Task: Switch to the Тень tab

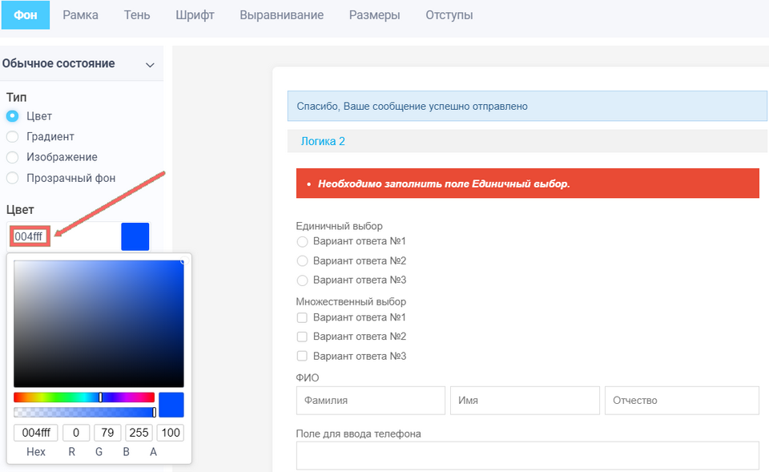Action: point(137,15)
